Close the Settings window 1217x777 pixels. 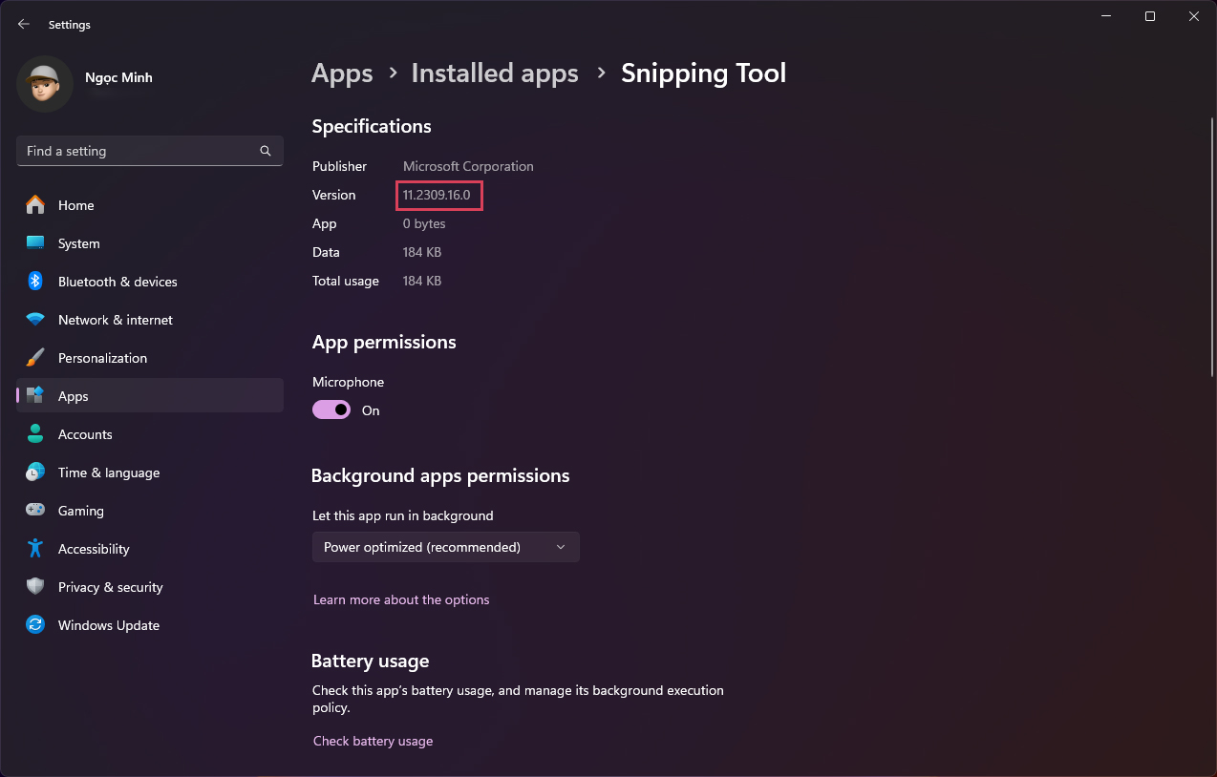tap(1194, 16)
